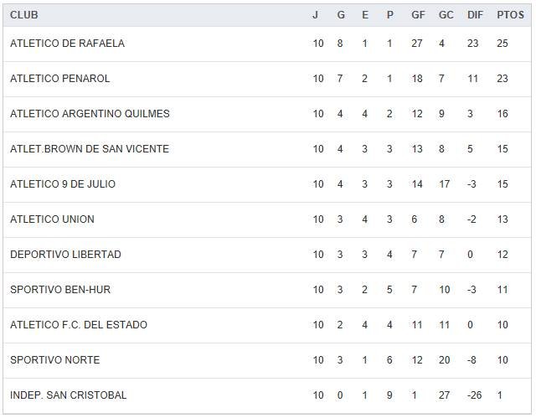
Task: Select SPORTIVO BEN-HUR in the table
Action: pyautogui.click(x=60, y=290)
